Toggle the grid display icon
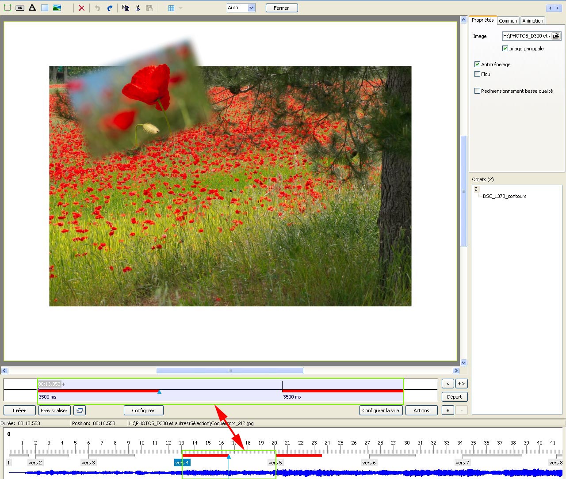 172,8
